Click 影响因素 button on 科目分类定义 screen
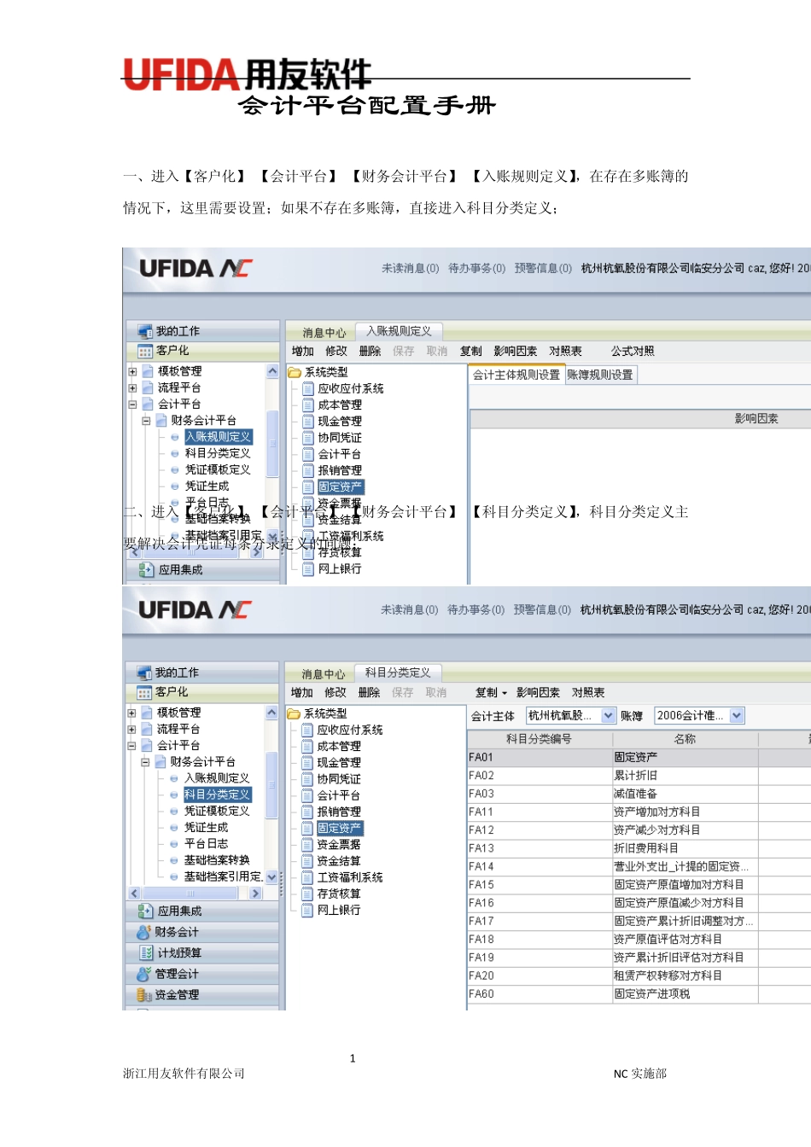This screenshot has height=1147, width=811. pyautogui.click(x=538, y=693)
